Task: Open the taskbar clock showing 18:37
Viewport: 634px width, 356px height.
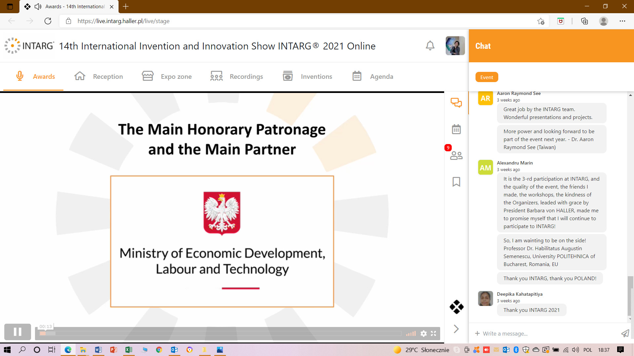Action: 604,350
